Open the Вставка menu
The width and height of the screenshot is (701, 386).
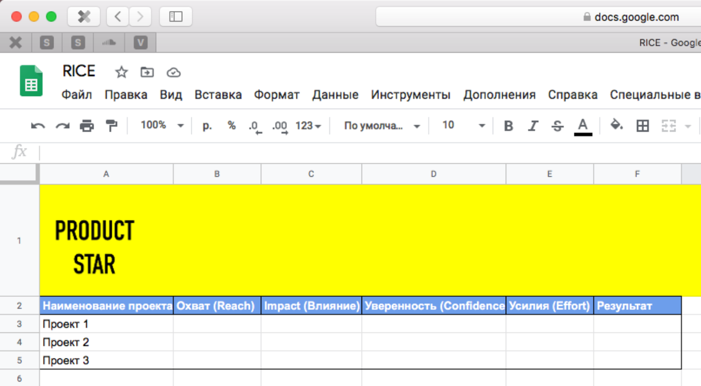click(x=218, y=95)
